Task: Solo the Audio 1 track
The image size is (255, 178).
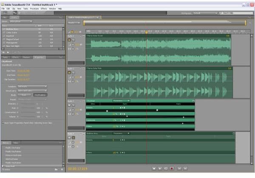Action: [74, 40]
